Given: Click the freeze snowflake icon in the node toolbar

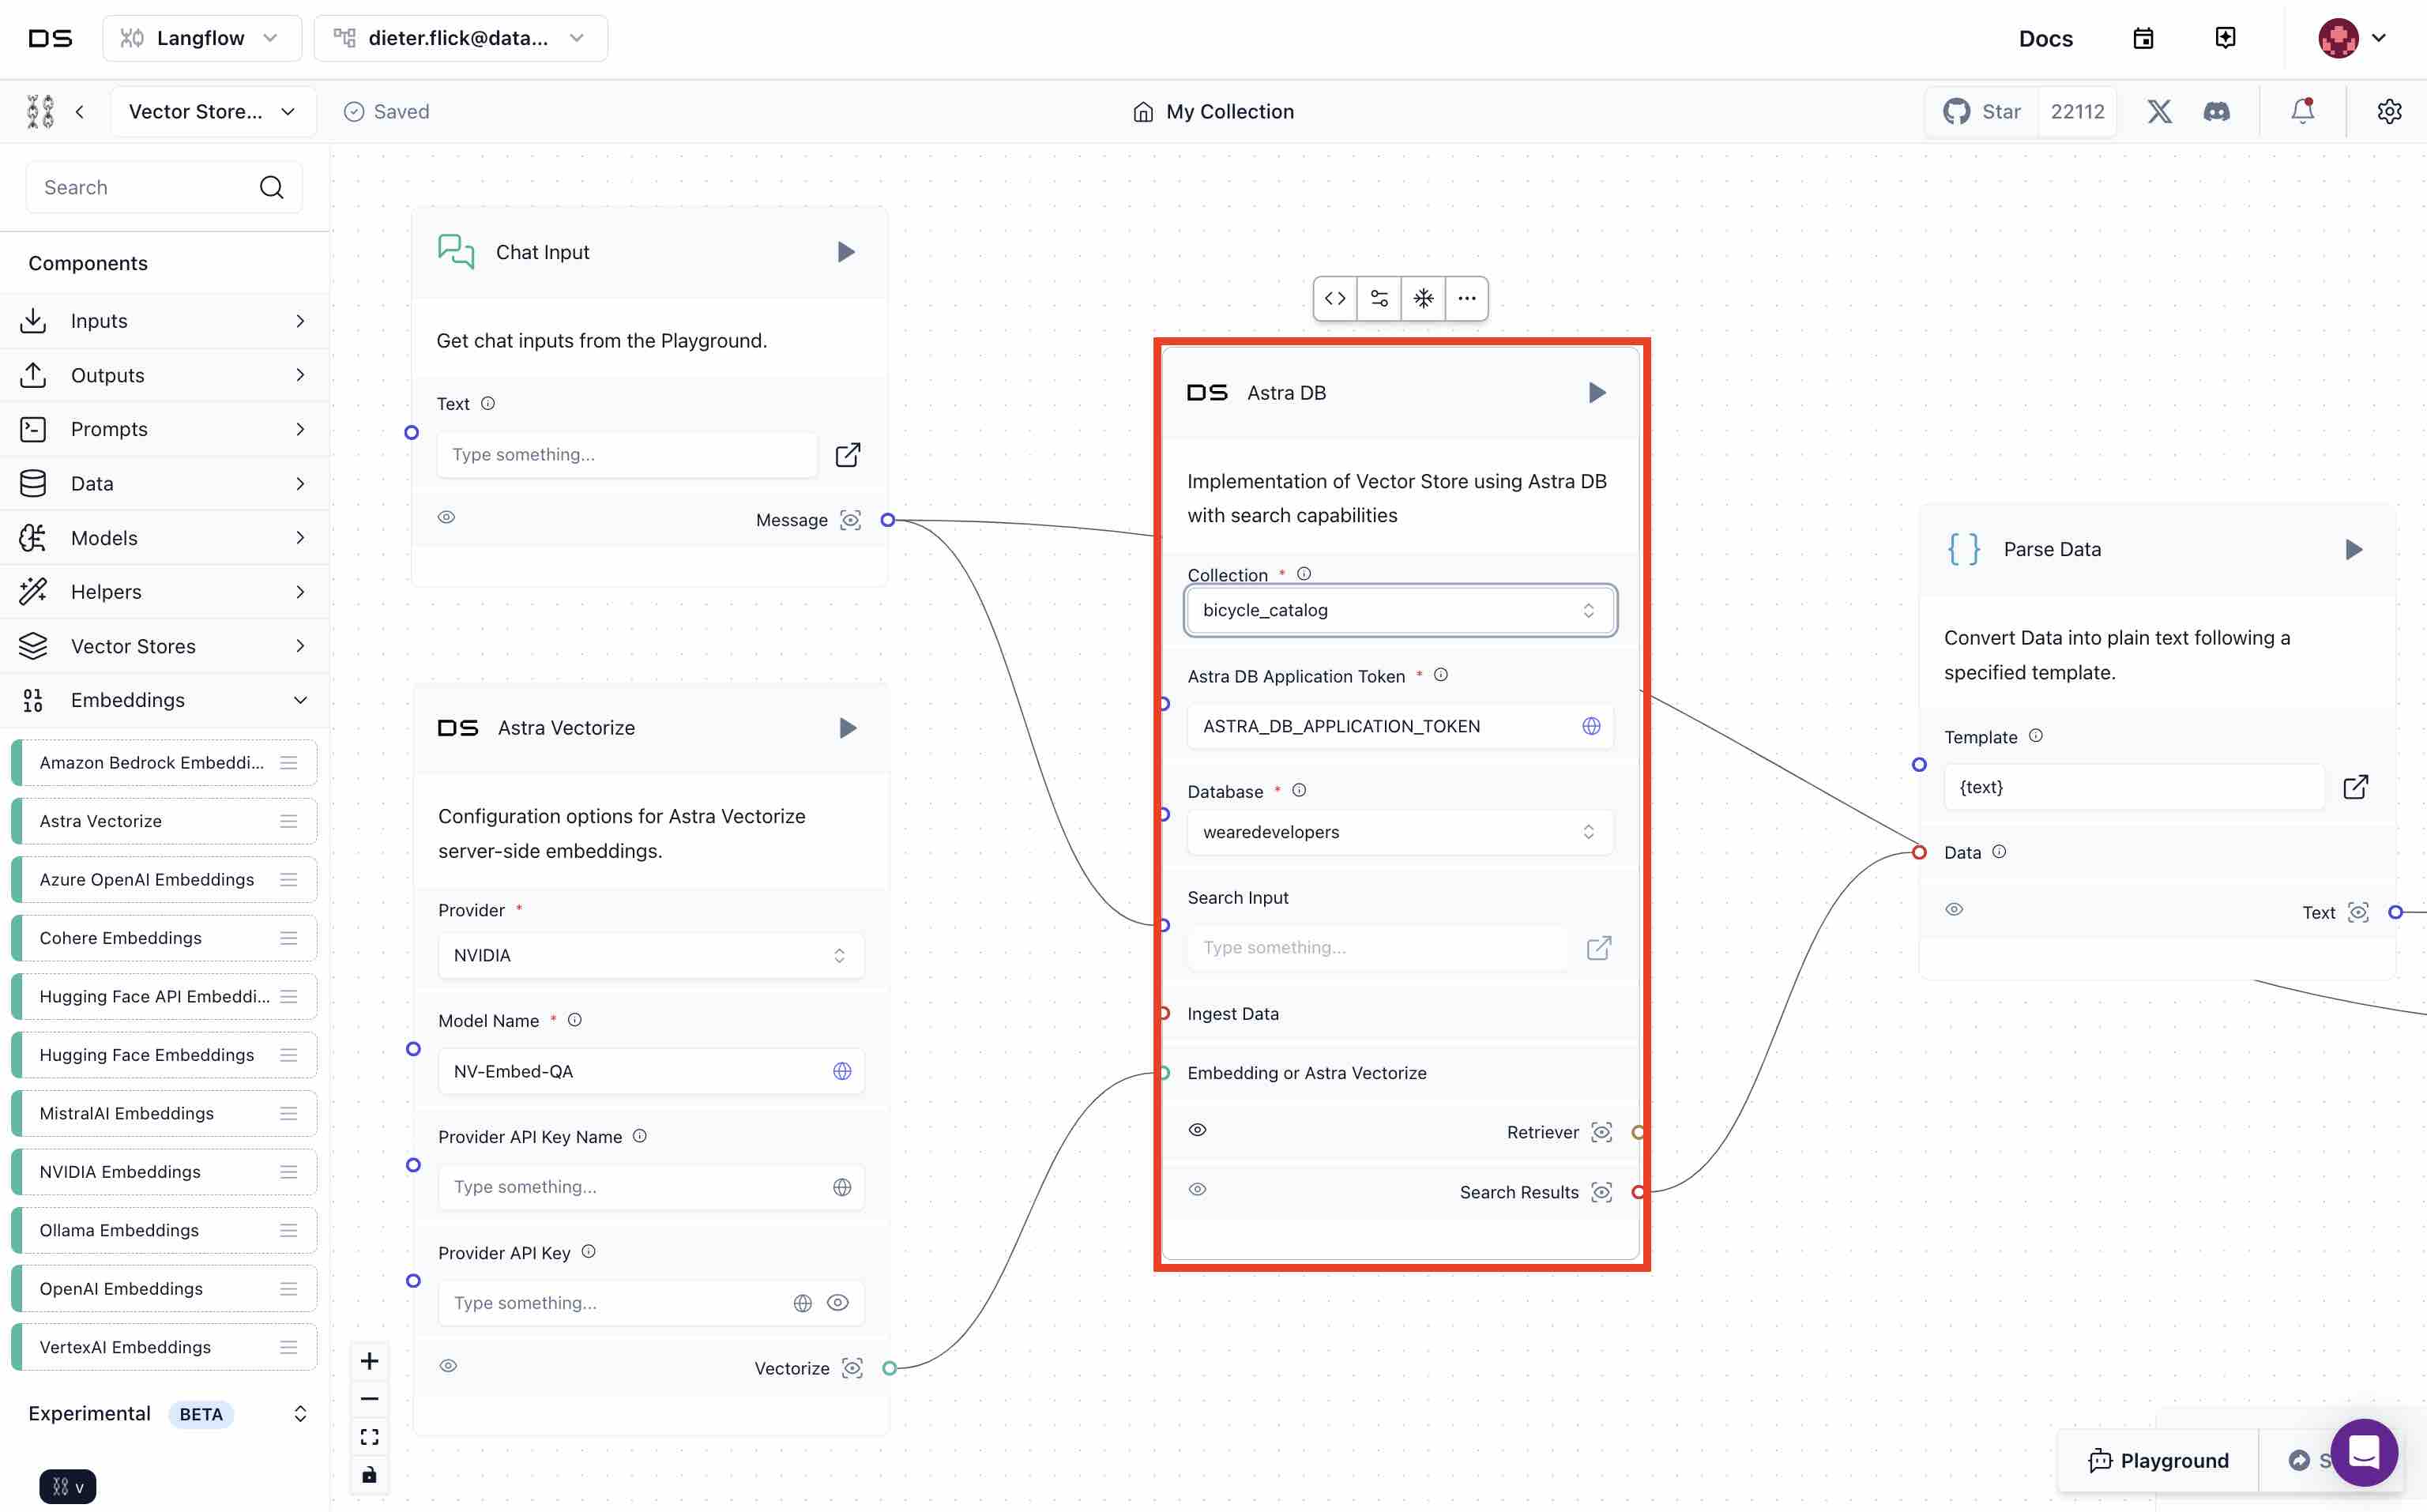Looking at the screenshot, I should pos(1423,298).
